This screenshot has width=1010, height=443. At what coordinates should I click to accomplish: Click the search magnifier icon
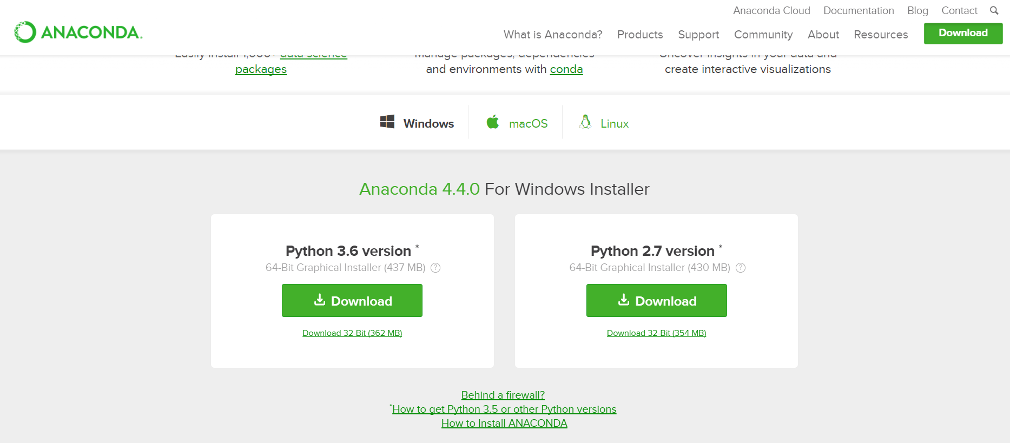coord(994,10)
